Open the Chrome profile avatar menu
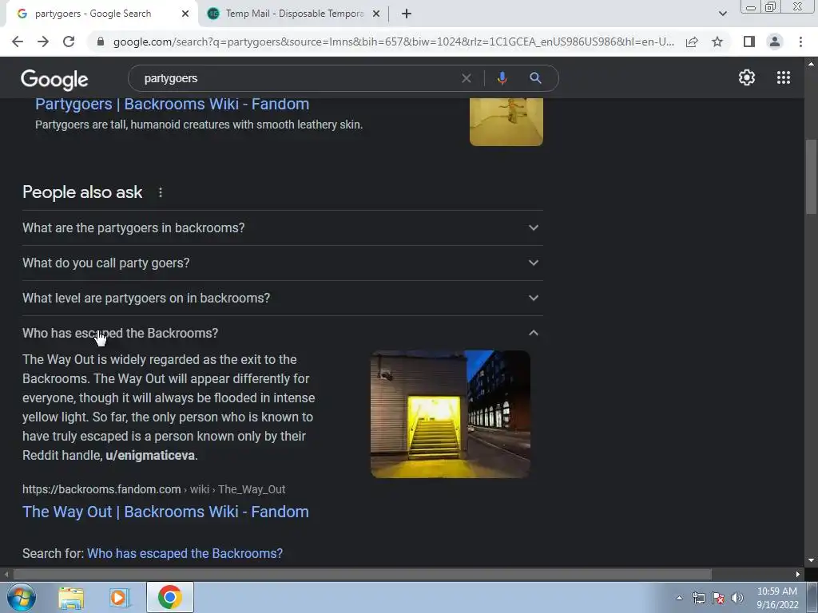Image resolution: width=818 pixels, height=613 pixels. [x=775, y=42]
